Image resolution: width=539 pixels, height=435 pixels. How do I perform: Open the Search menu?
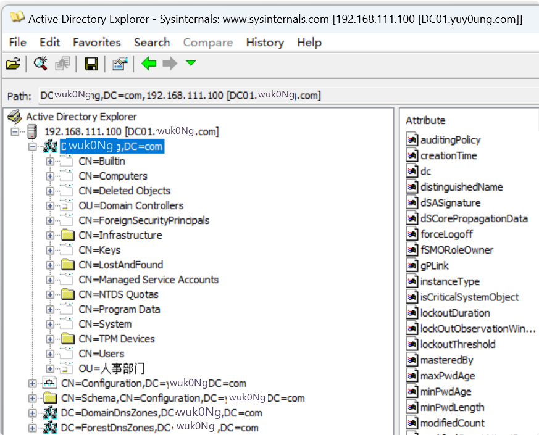coord(152,42)
